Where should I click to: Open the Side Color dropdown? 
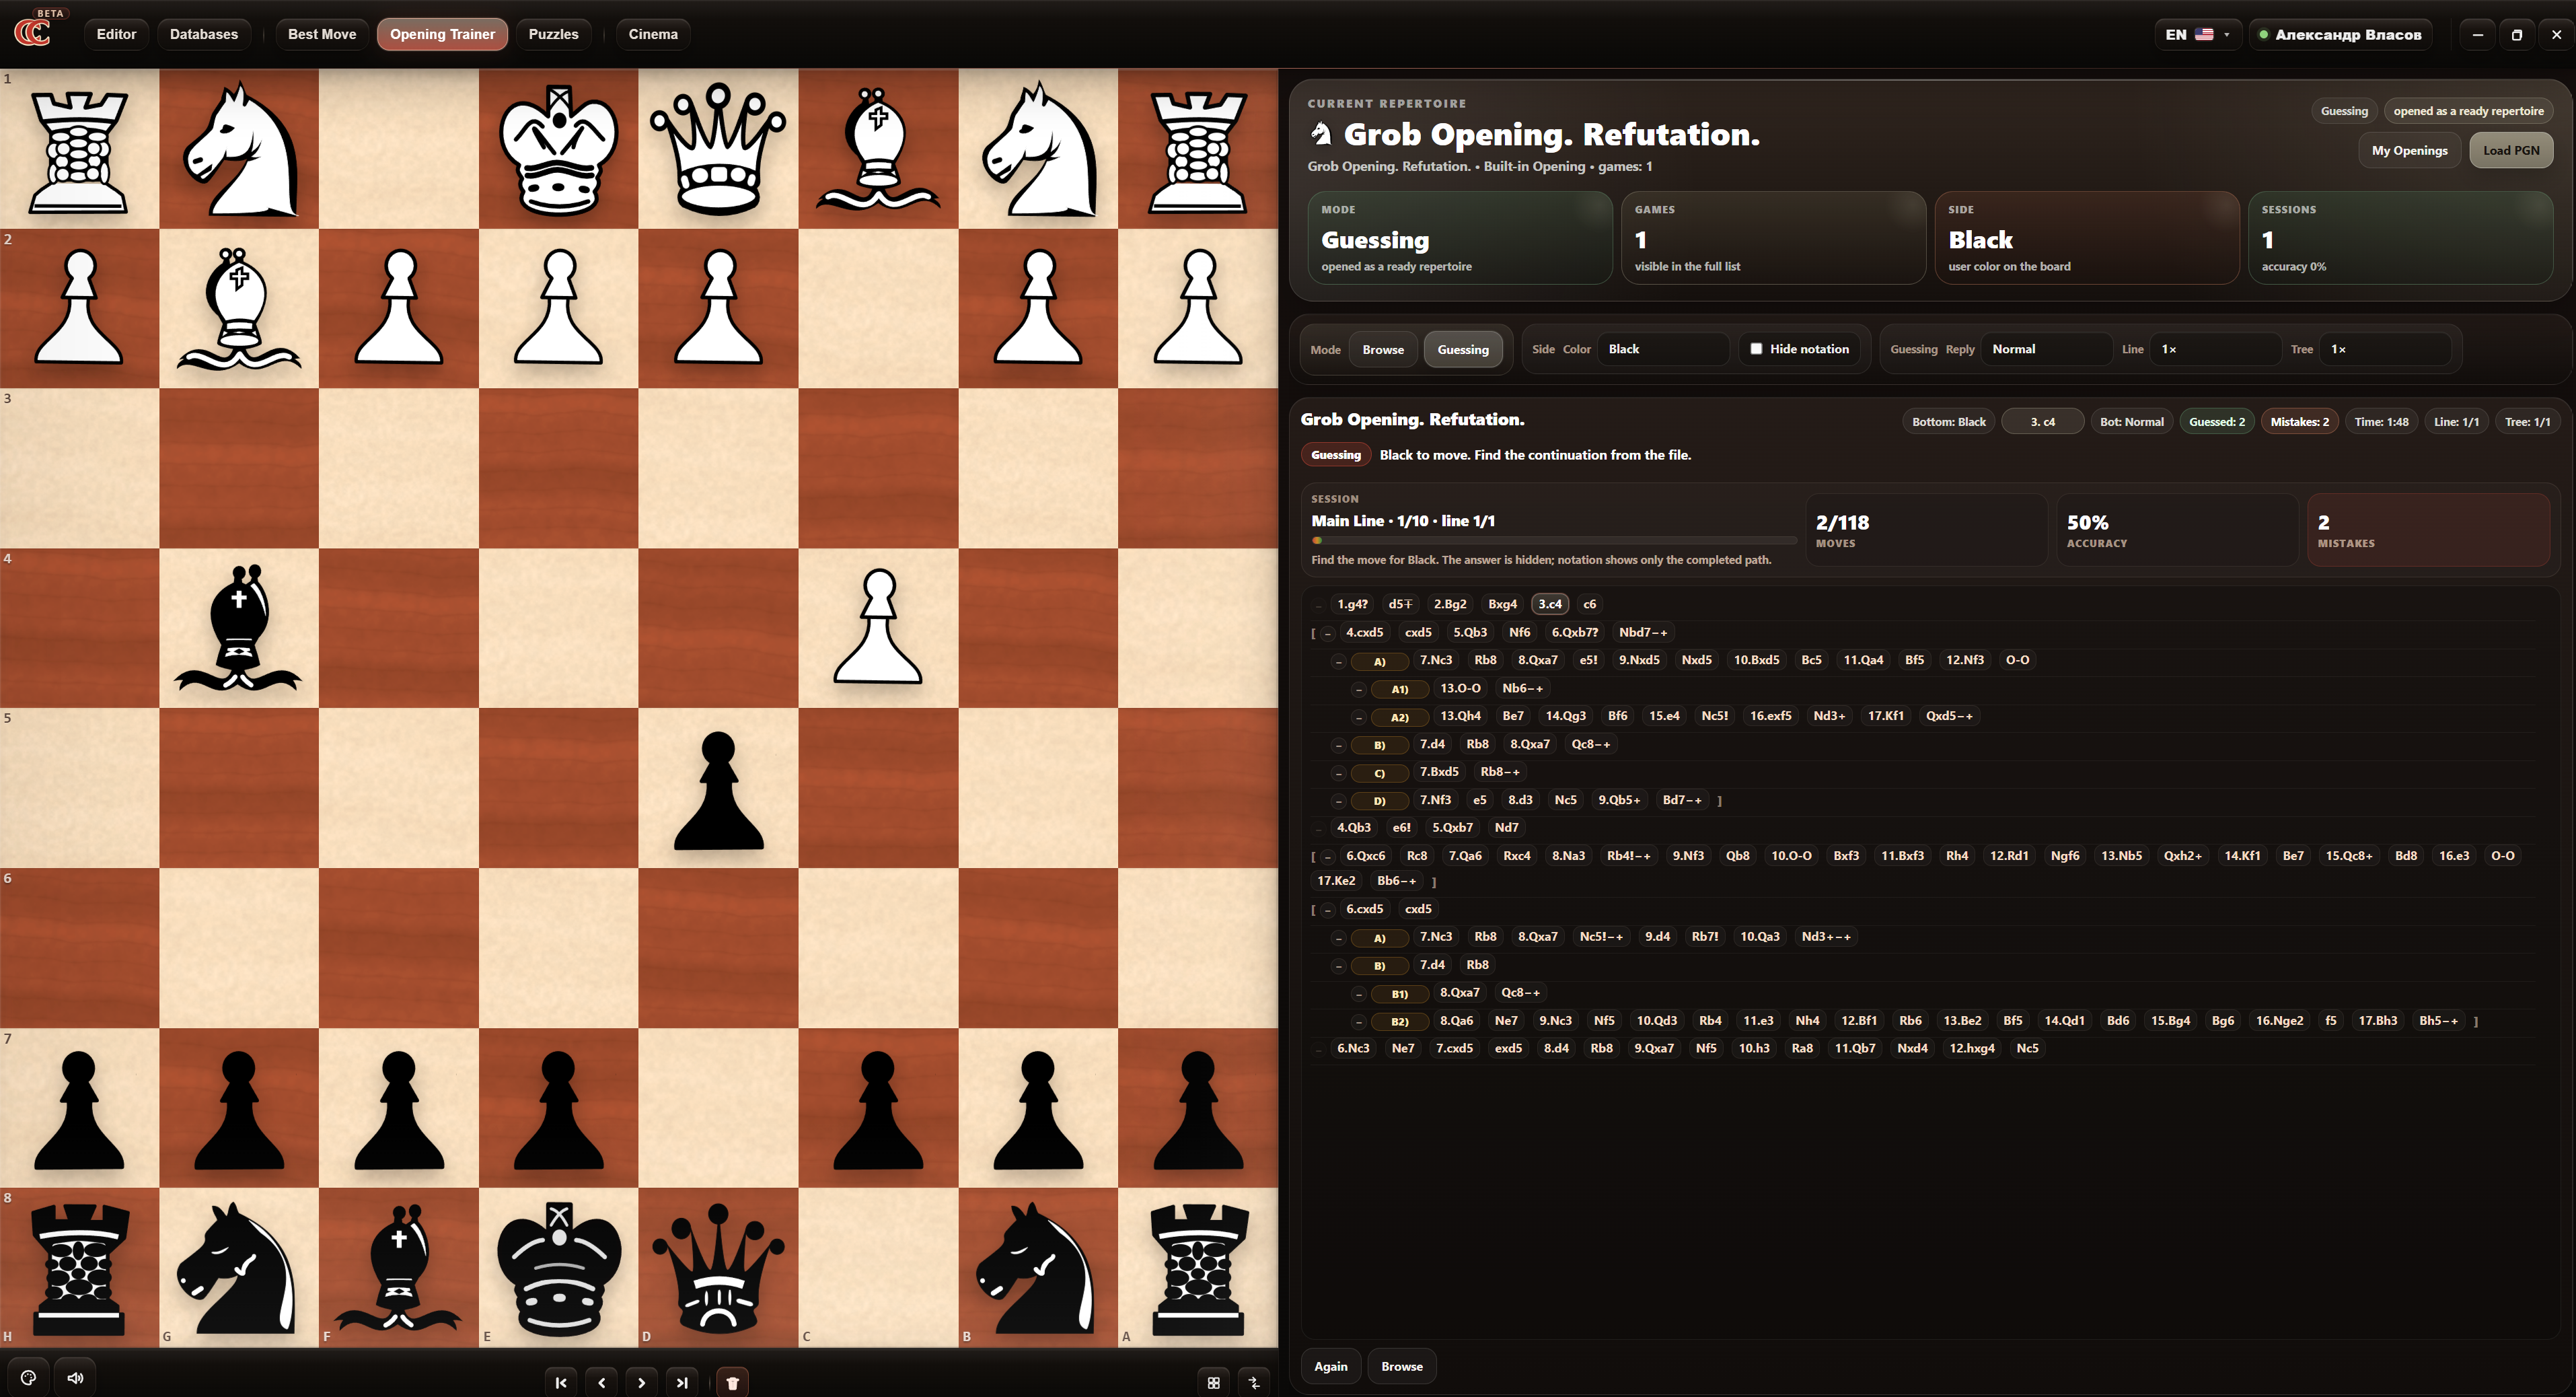click(x=1662, y=349)
